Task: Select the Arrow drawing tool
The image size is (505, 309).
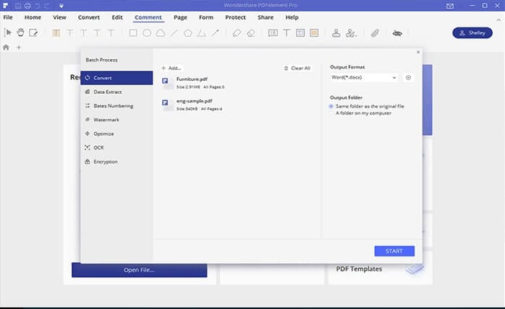Action: point(215,32)
